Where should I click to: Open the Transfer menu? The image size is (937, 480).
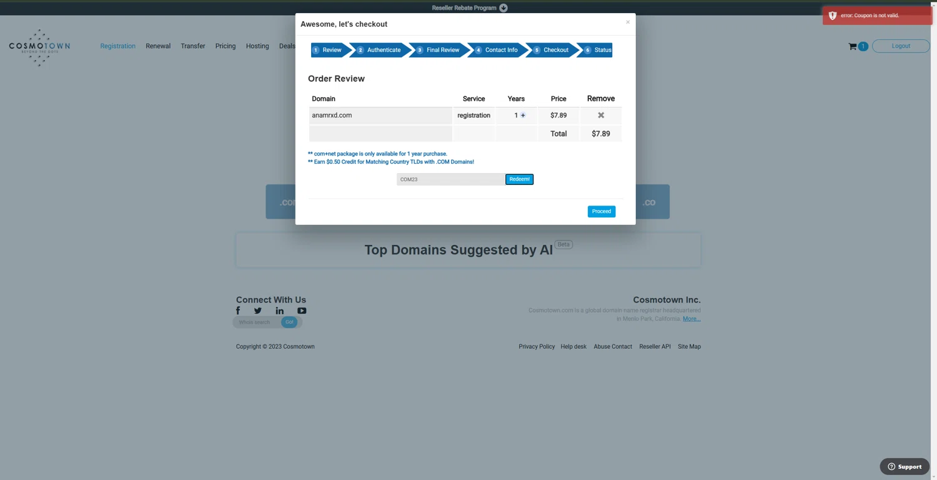[193, 46]
